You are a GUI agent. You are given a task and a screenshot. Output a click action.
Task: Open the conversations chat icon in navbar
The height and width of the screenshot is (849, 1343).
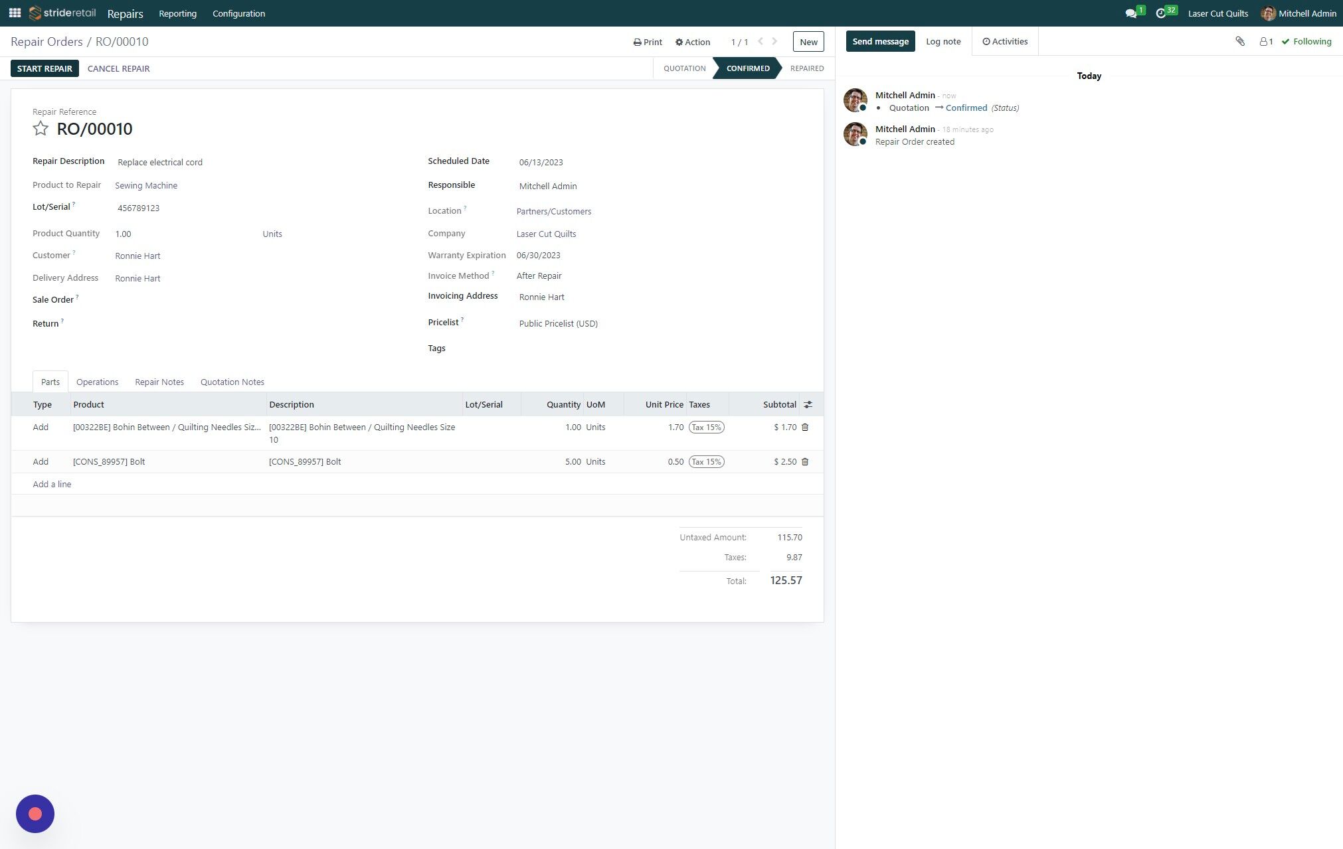(1131, 13)
